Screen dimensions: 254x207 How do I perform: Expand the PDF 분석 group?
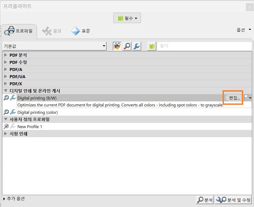(6, 55)
